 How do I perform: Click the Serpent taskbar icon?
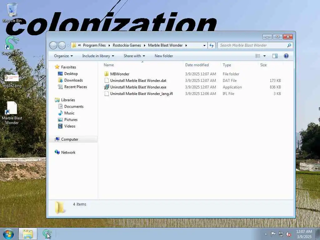coord(47,234)
